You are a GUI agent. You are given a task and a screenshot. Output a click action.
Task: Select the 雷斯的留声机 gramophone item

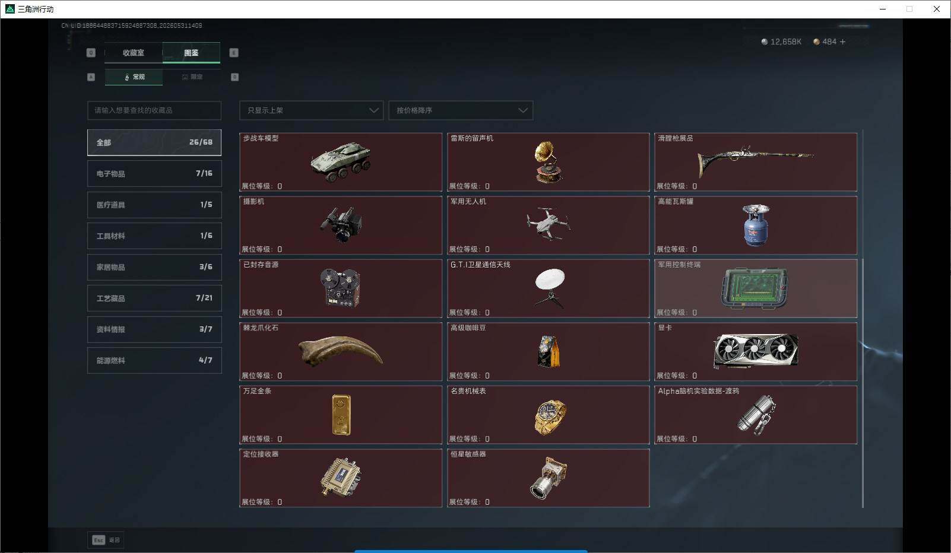click(x=548, y=162)
